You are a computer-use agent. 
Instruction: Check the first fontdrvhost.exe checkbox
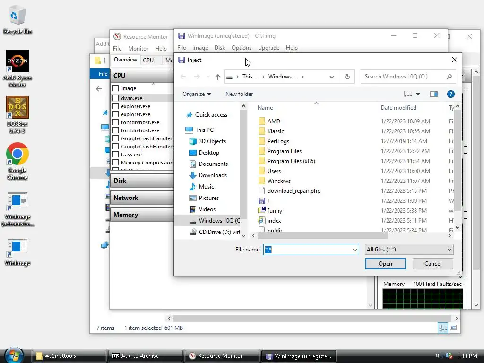115,122
